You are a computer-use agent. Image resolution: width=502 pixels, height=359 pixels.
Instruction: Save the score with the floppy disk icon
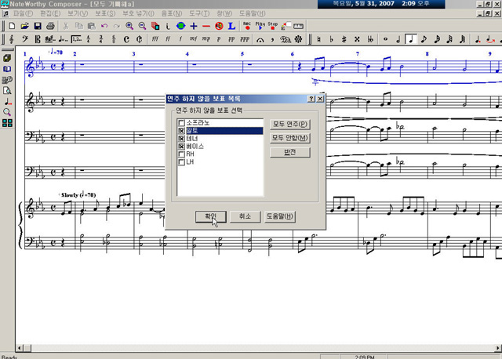point(38,26)
